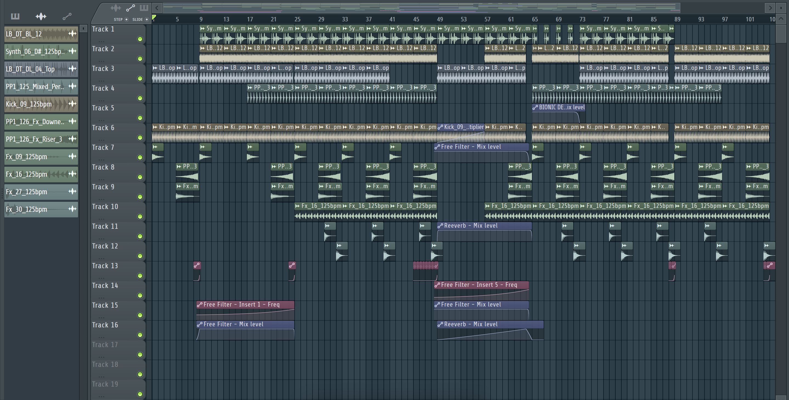Mute Track 3 with its green light
The width and height of the screenshot is (789, 400).
click(x=140, y=78)
